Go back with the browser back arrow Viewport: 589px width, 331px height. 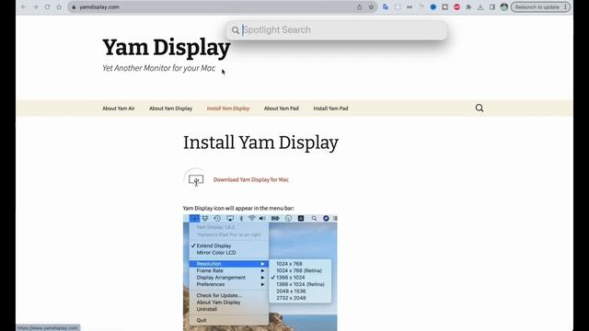(24, 7)
